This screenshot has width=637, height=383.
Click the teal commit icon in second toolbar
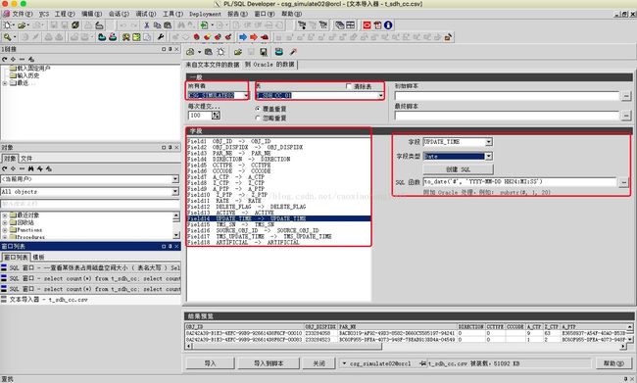tap(102, 37)
